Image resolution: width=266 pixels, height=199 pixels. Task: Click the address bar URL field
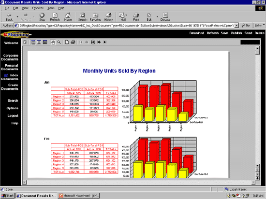coord(126,26)
